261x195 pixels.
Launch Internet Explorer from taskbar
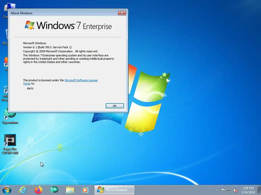23,190
